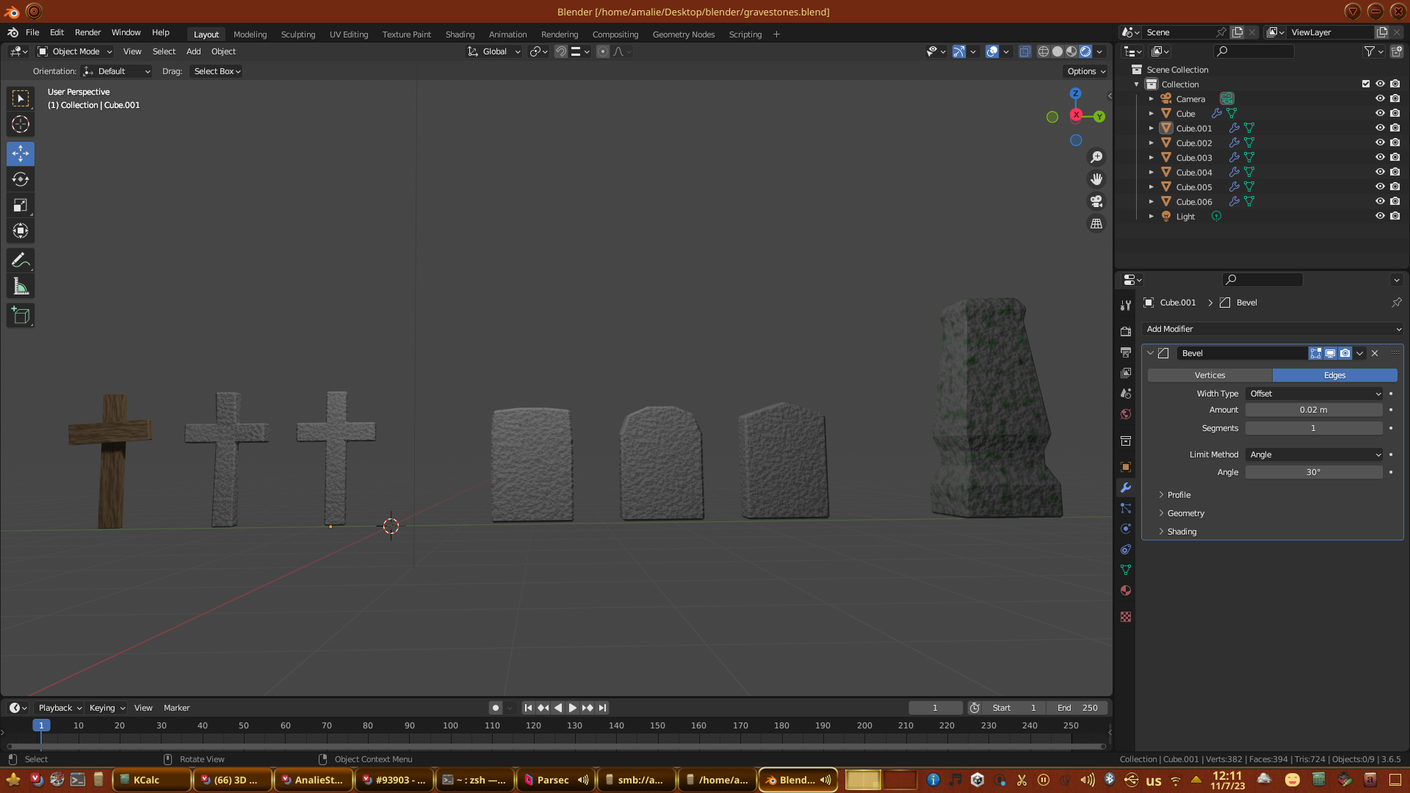Select the Scale tool
Image resolution: width=1410 pixels, height=793 pixels.
(21, 206)
